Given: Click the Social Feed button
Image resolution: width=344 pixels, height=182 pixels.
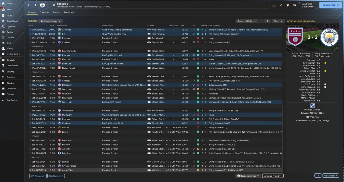Looking at the screenshot, I should [x=330, y=5].
